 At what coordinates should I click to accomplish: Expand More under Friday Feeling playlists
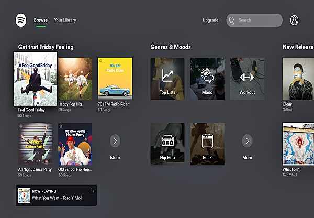[115, 140]
